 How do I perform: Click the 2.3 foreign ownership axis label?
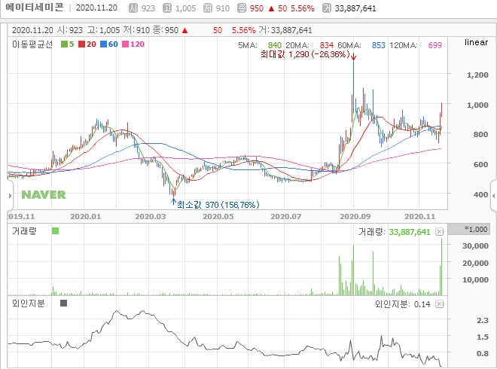tap(483, 321)
